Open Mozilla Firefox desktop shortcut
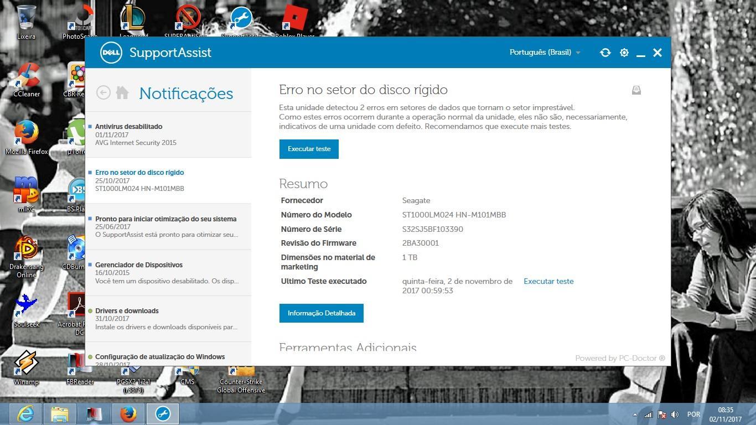 [x=27, y=138]
